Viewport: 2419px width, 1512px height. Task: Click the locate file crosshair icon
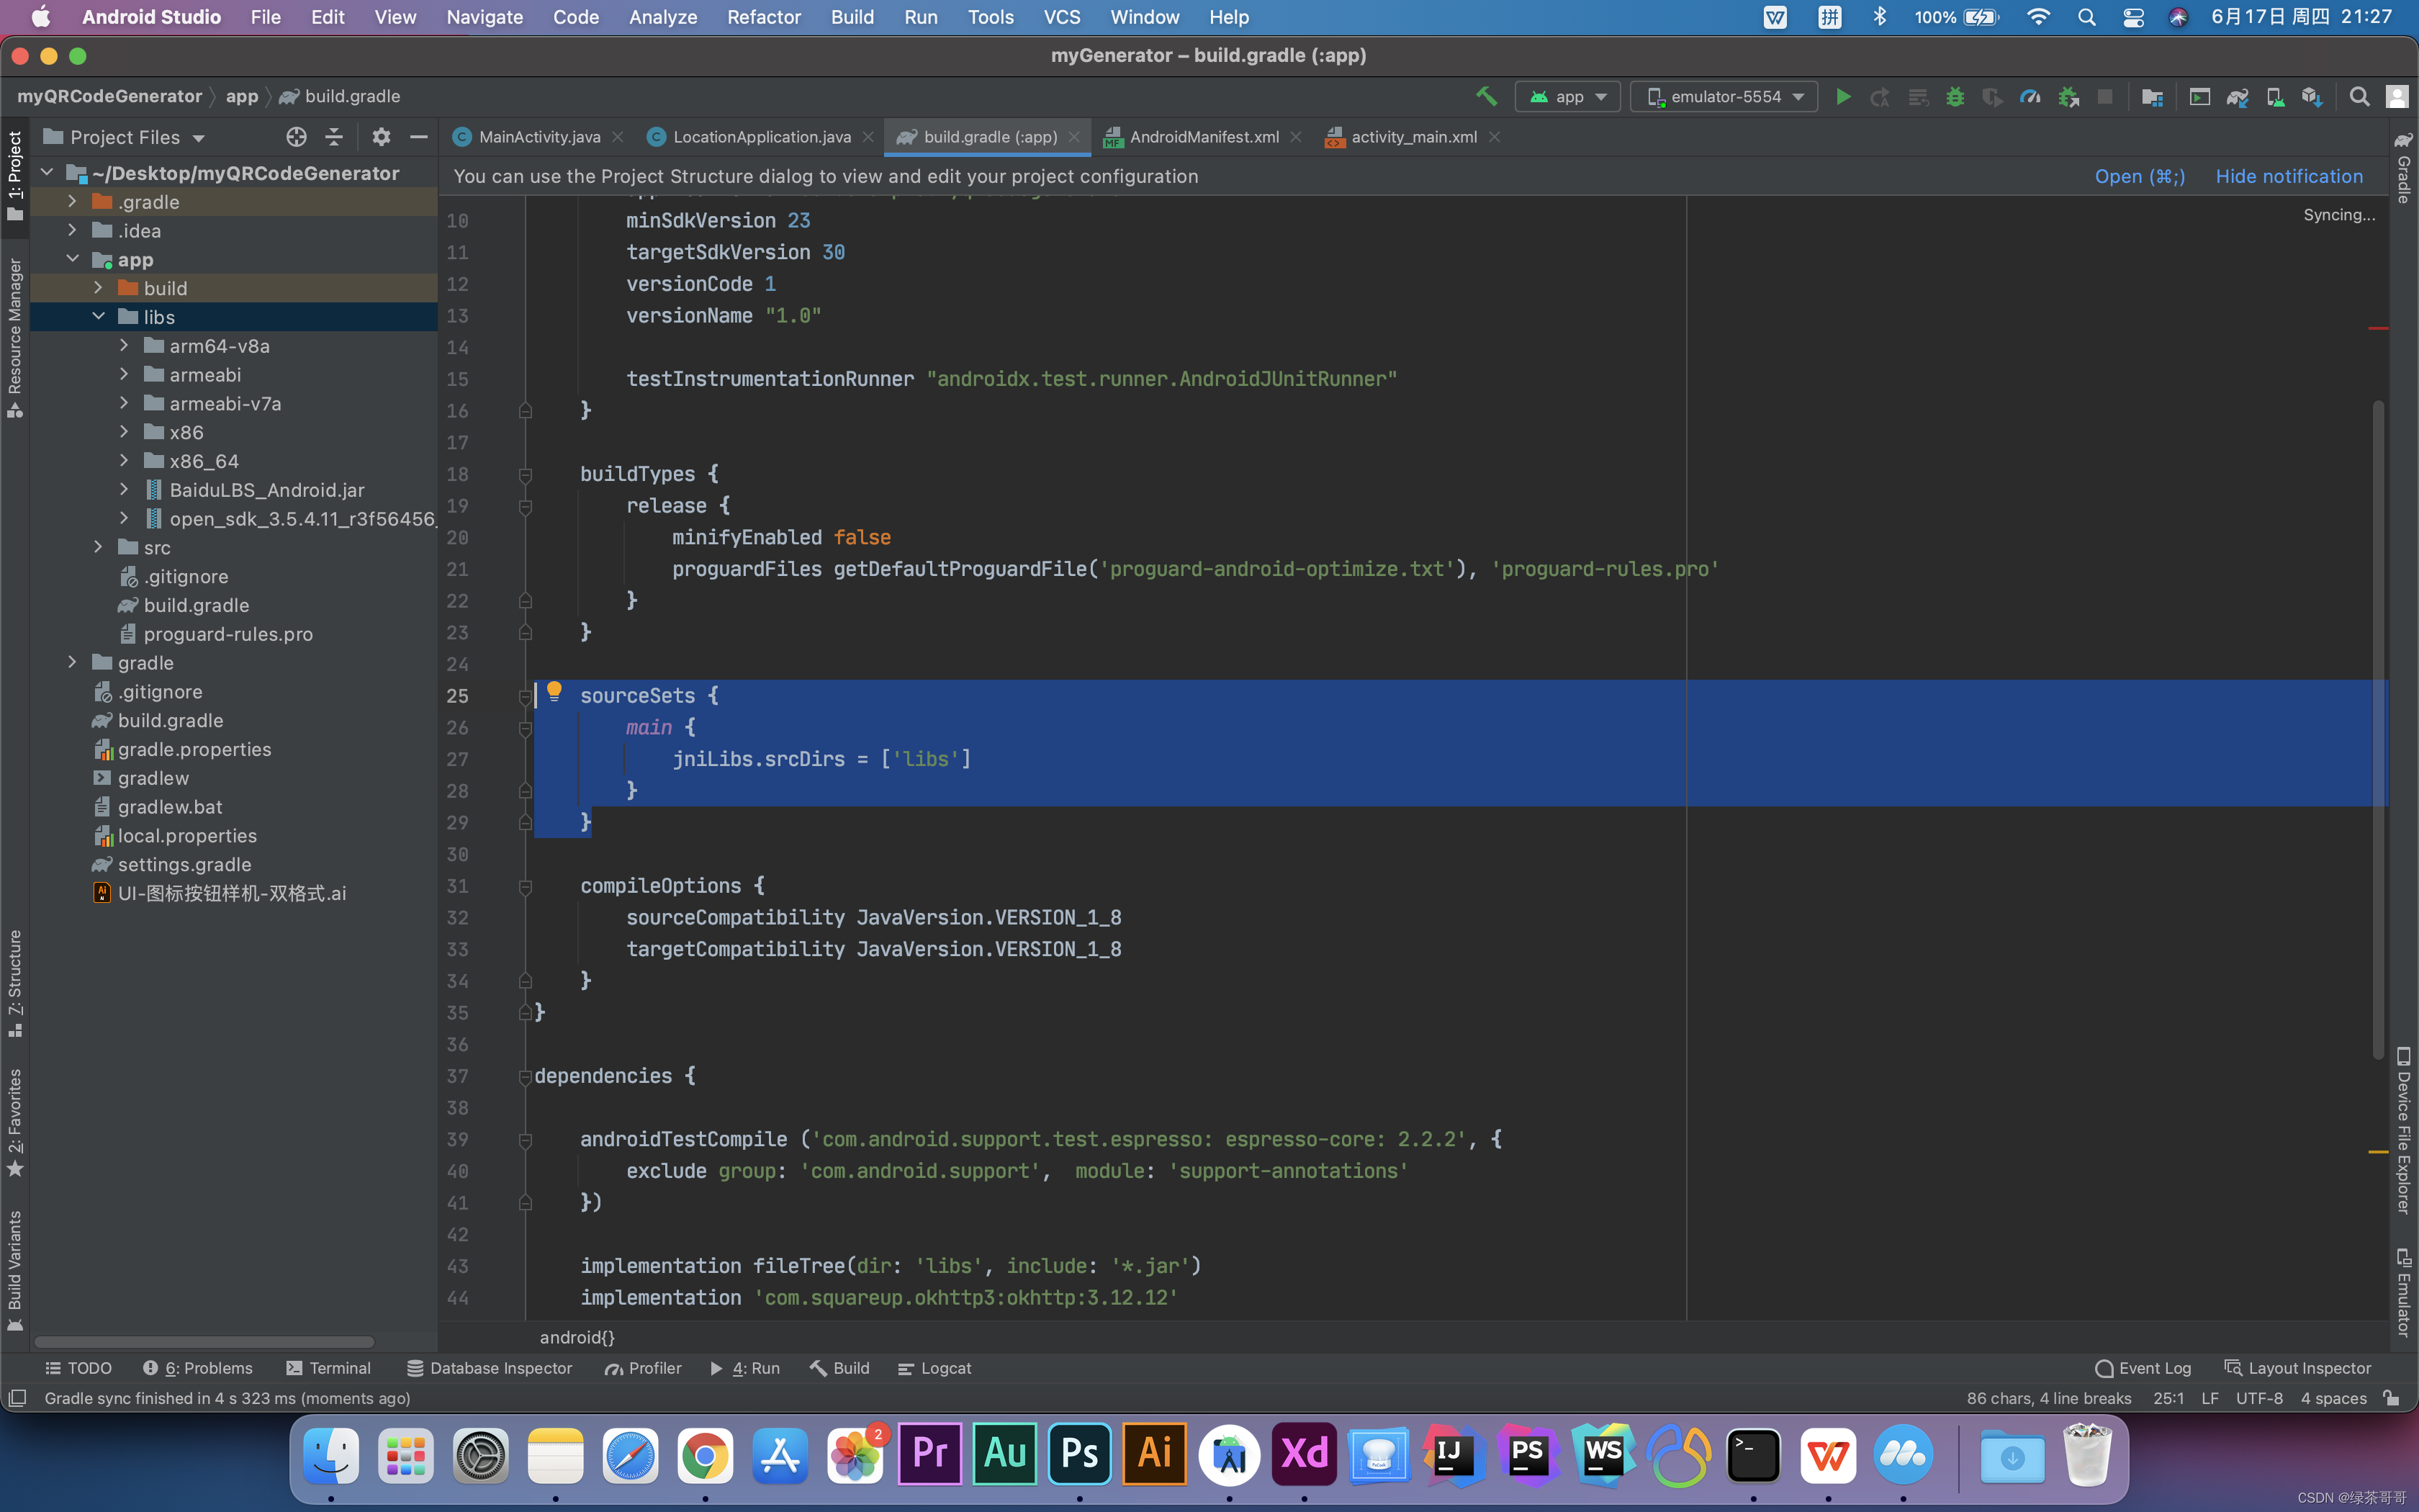tap(296, 137)
